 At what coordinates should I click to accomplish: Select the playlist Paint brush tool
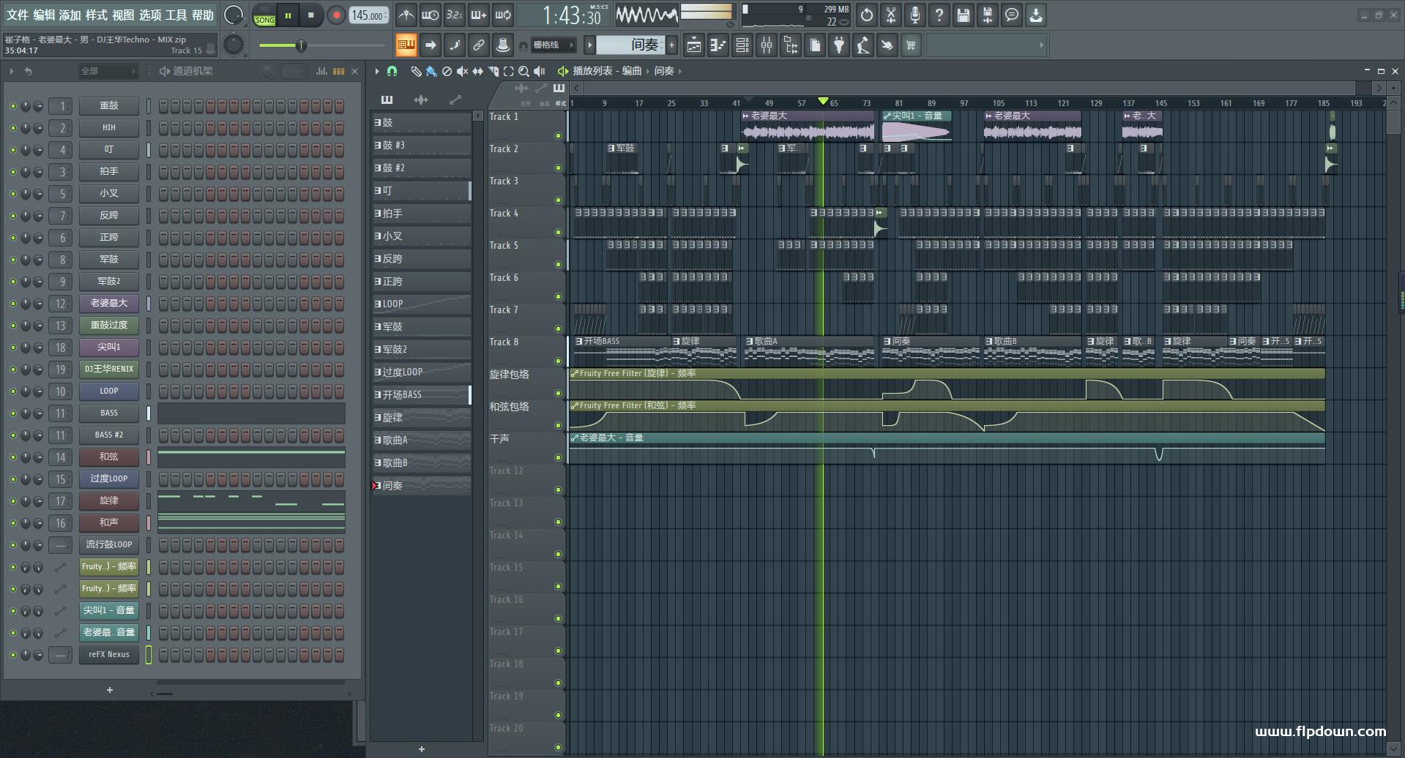coord(431,71)
